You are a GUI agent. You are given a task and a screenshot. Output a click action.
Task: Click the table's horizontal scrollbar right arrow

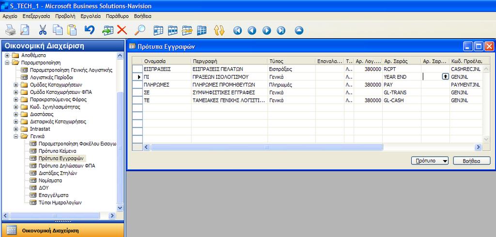478,147
